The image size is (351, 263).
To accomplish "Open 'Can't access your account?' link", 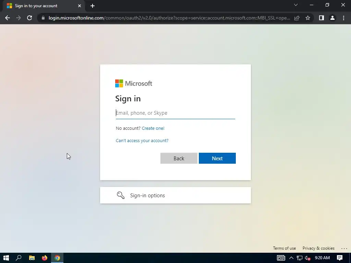I will tap(142, 140).
